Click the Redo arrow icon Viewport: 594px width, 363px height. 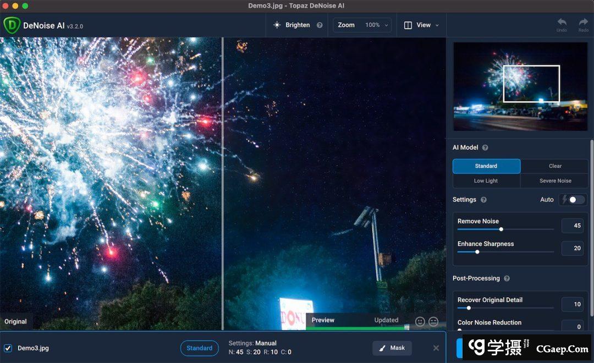click(583, 23)
